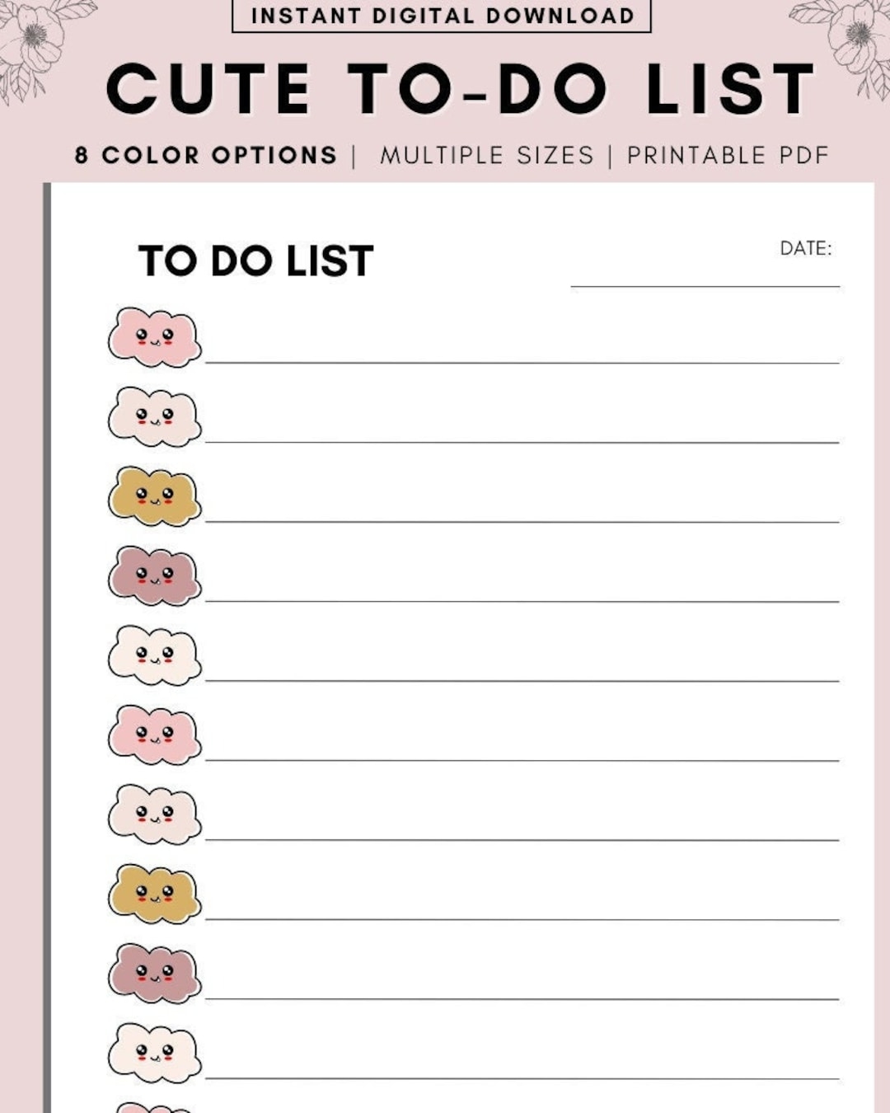Click the "Multiple Sizes" text

tap(486, 155)
